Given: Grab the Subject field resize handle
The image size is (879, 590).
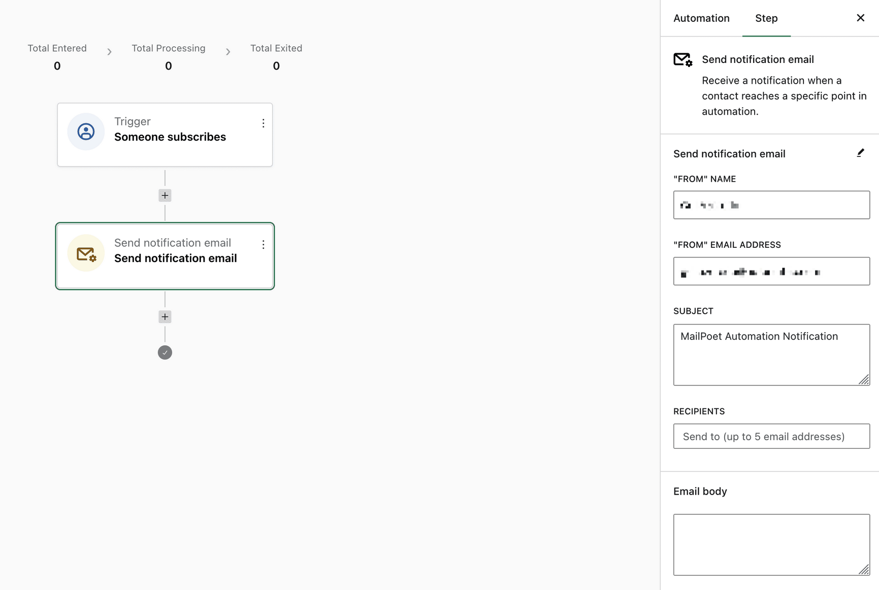Looking at the screenshot, I should 864,380.
